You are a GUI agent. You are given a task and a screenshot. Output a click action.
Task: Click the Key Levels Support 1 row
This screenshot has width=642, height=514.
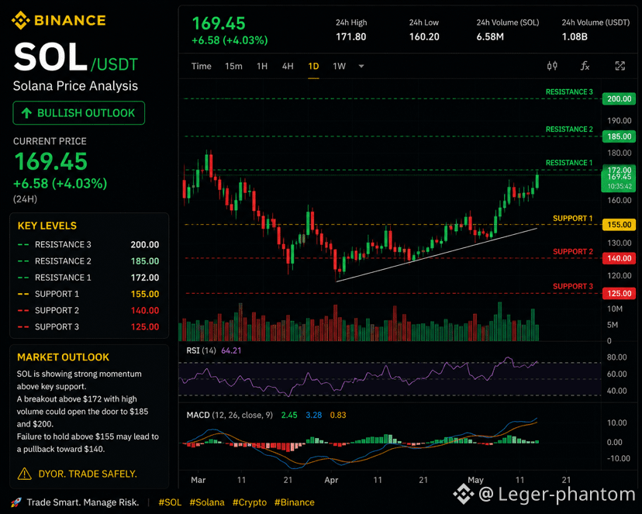88,294
